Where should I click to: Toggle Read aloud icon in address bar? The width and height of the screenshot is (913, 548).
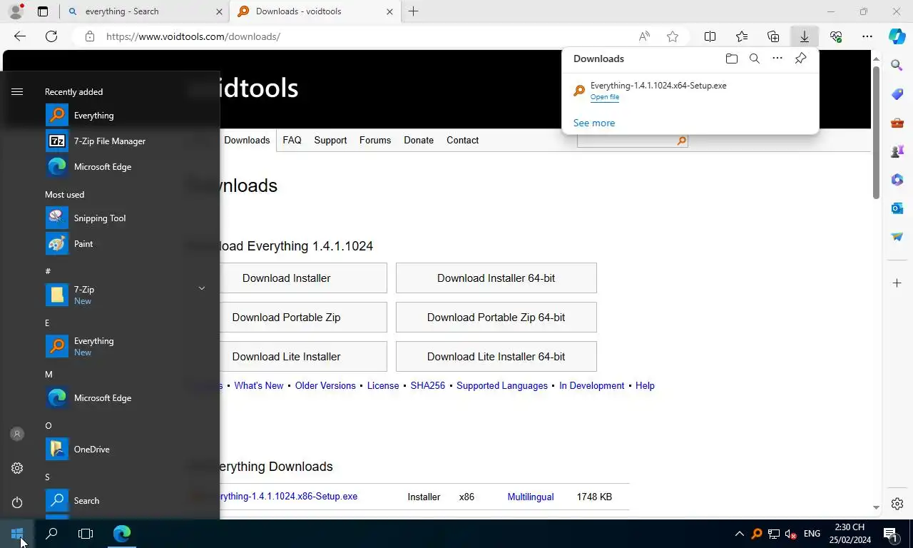(x=644, y=36)
